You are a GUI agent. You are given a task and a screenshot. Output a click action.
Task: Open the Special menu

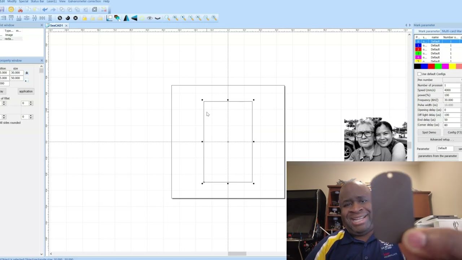click(23, 1)
